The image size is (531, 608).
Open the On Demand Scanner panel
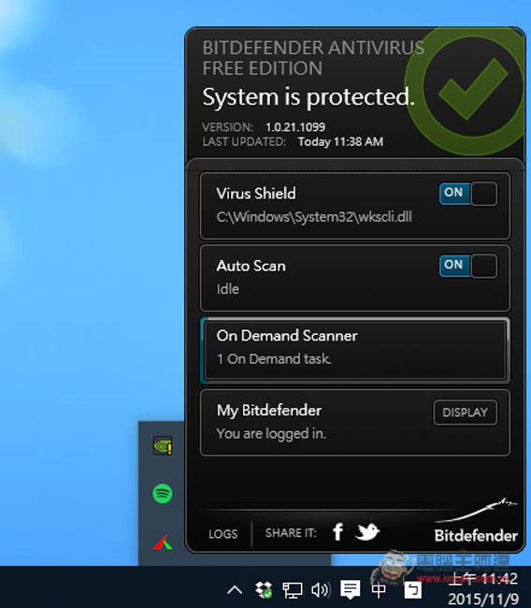click(x=354, y=350)
